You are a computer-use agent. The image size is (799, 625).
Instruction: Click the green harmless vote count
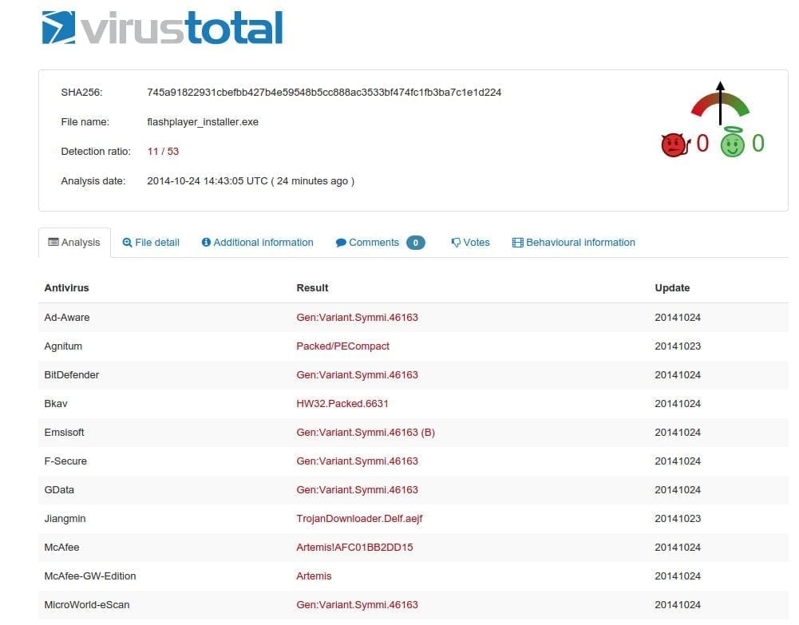click(x=758, y=144)
